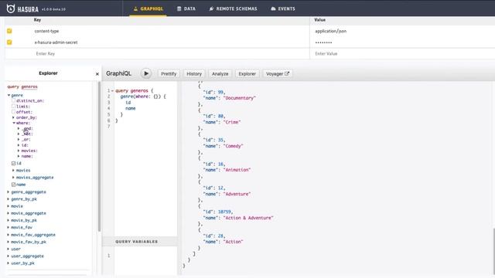Click the external link icon on Voyager
495x278 pixels.
point(287,73)
